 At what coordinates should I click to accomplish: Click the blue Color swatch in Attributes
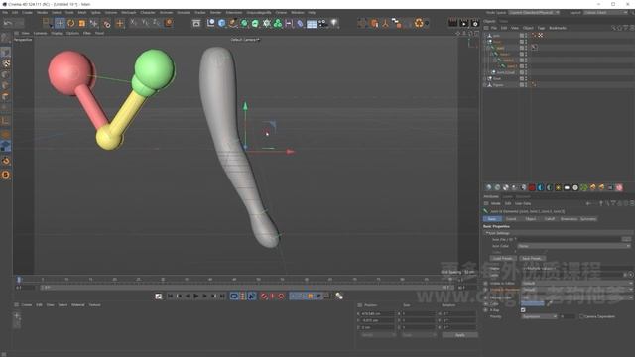pos(533,303)
